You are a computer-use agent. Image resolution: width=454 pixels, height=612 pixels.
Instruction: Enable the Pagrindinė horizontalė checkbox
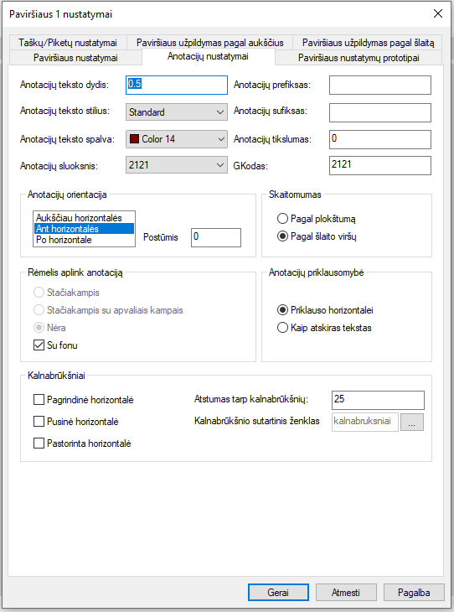coord(39,400)
